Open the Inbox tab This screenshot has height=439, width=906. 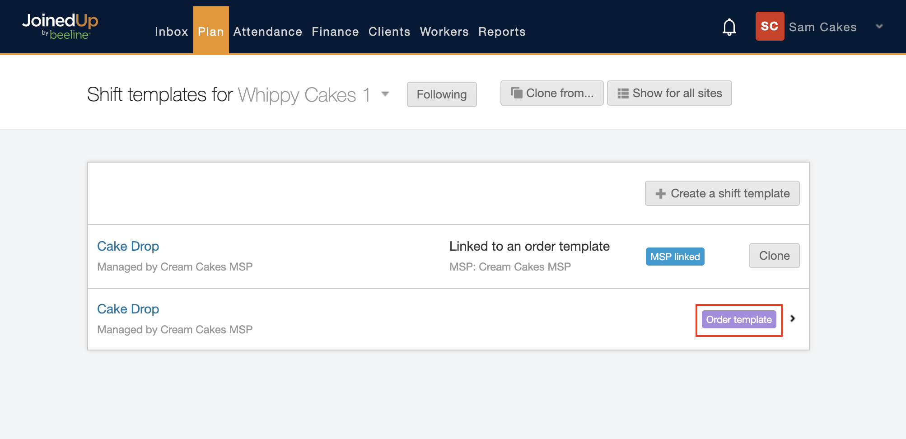[x=171, y=32]
